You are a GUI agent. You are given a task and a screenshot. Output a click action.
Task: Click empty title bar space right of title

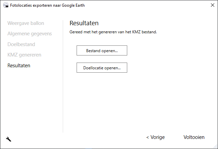[x=145, y=5]
